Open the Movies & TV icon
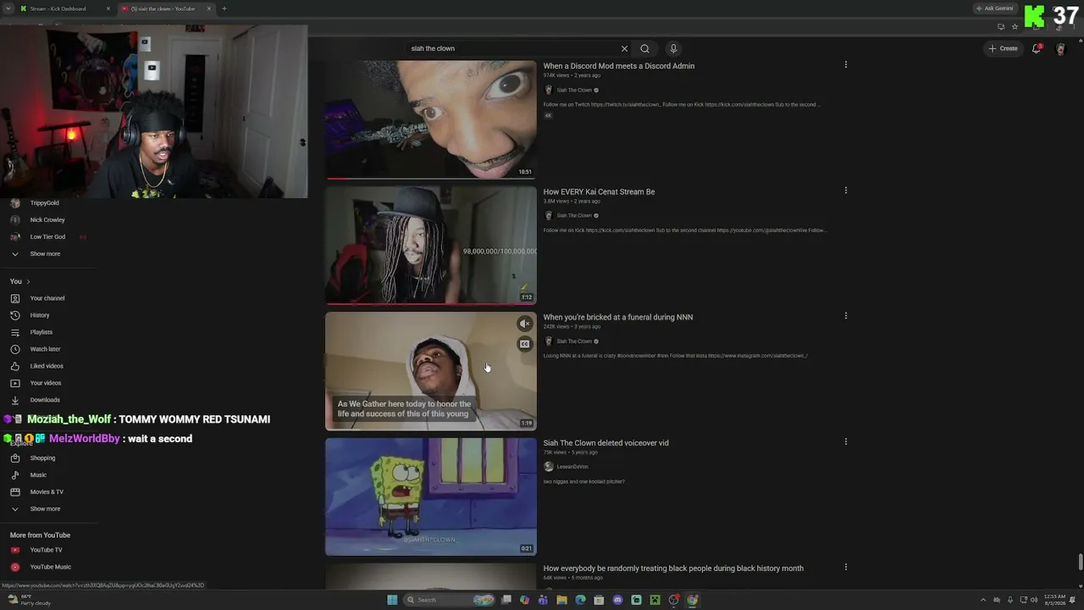The width and height of the screenshot is (1084, 610). (x=15, y=492)
